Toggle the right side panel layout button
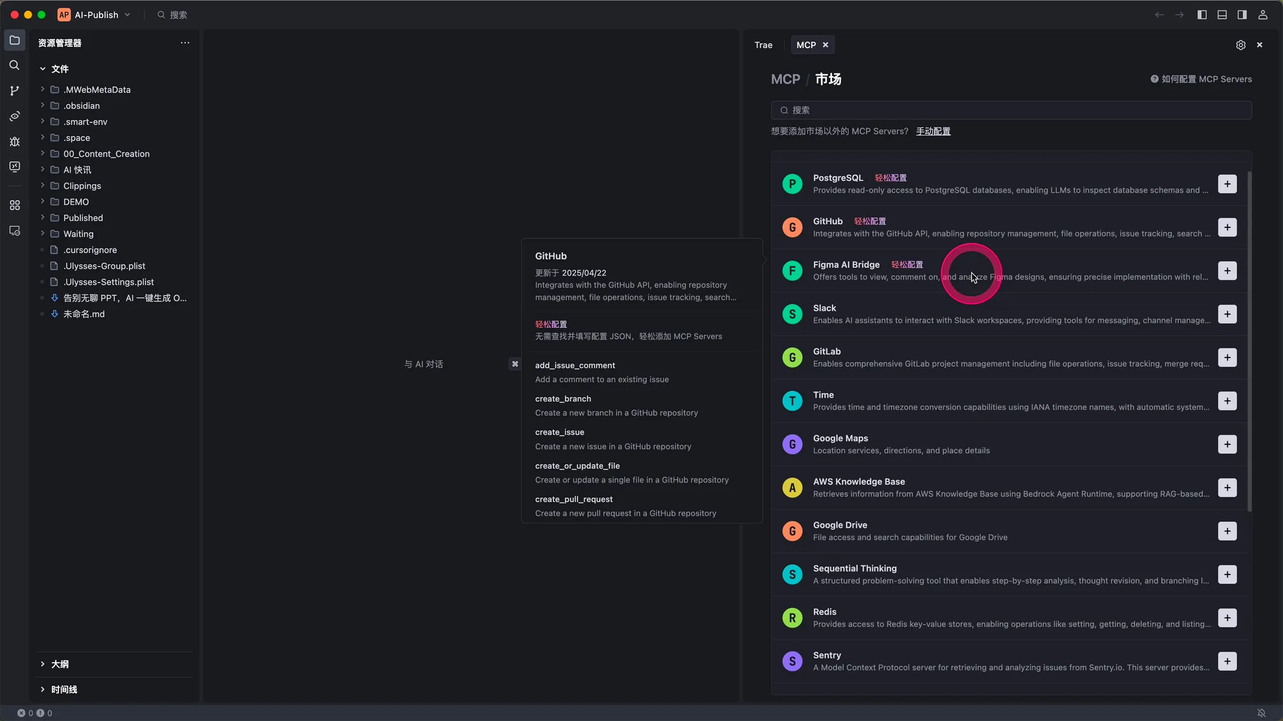This screenshot has height=721, width=1283. [1242, 15]
